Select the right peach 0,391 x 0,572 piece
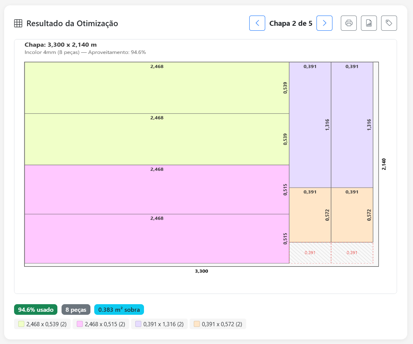The height and width of the screenshot is (344, 413). coord(352,215)
